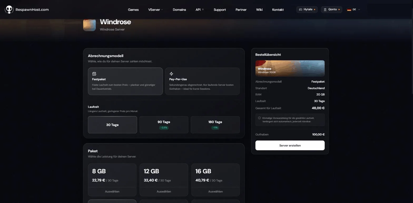The height and width of the screenshot is (203, 413).
Task: Open the API external link
Action: [x=200, y=10]
